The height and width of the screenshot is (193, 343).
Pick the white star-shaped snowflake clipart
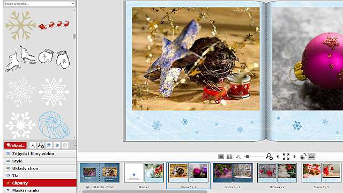[54, 92]
